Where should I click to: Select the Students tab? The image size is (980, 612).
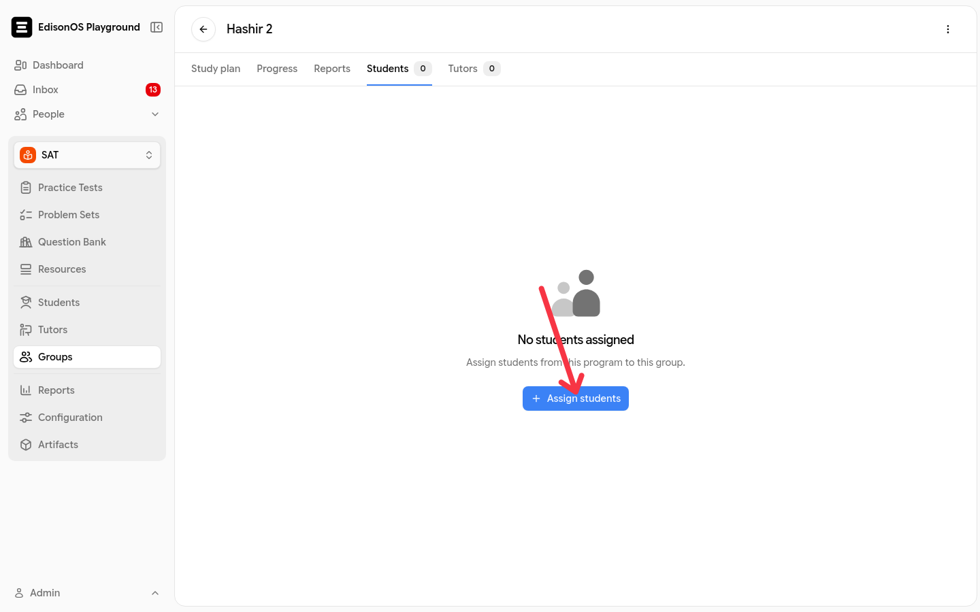tap(399, 69)
